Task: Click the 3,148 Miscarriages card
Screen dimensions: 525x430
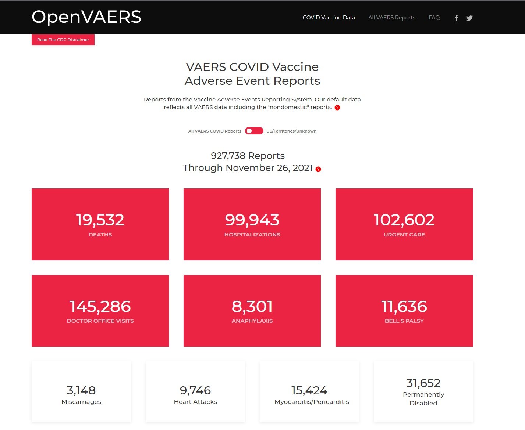Action: pos(81,392)
